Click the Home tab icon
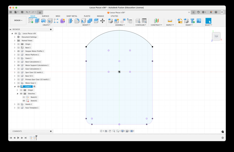Viewport: 234px width, 152px height. pyautogui.click(x=40, y=12)
